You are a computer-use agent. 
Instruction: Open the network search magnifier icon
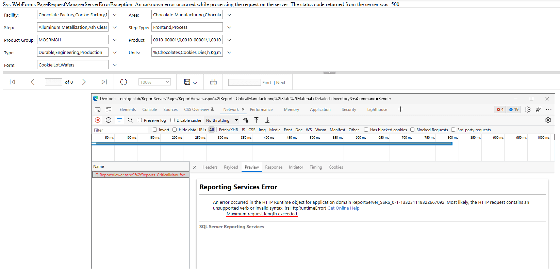[x=130, y=120]
